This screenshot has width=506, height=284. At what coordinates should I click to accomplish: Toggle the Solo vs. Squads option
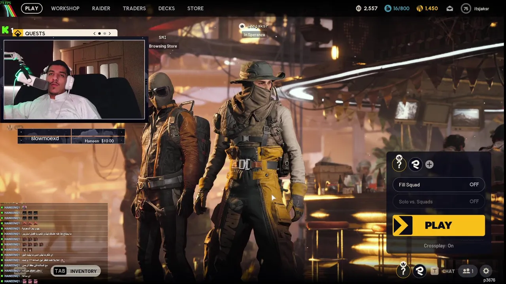click(x=439, y=202)
